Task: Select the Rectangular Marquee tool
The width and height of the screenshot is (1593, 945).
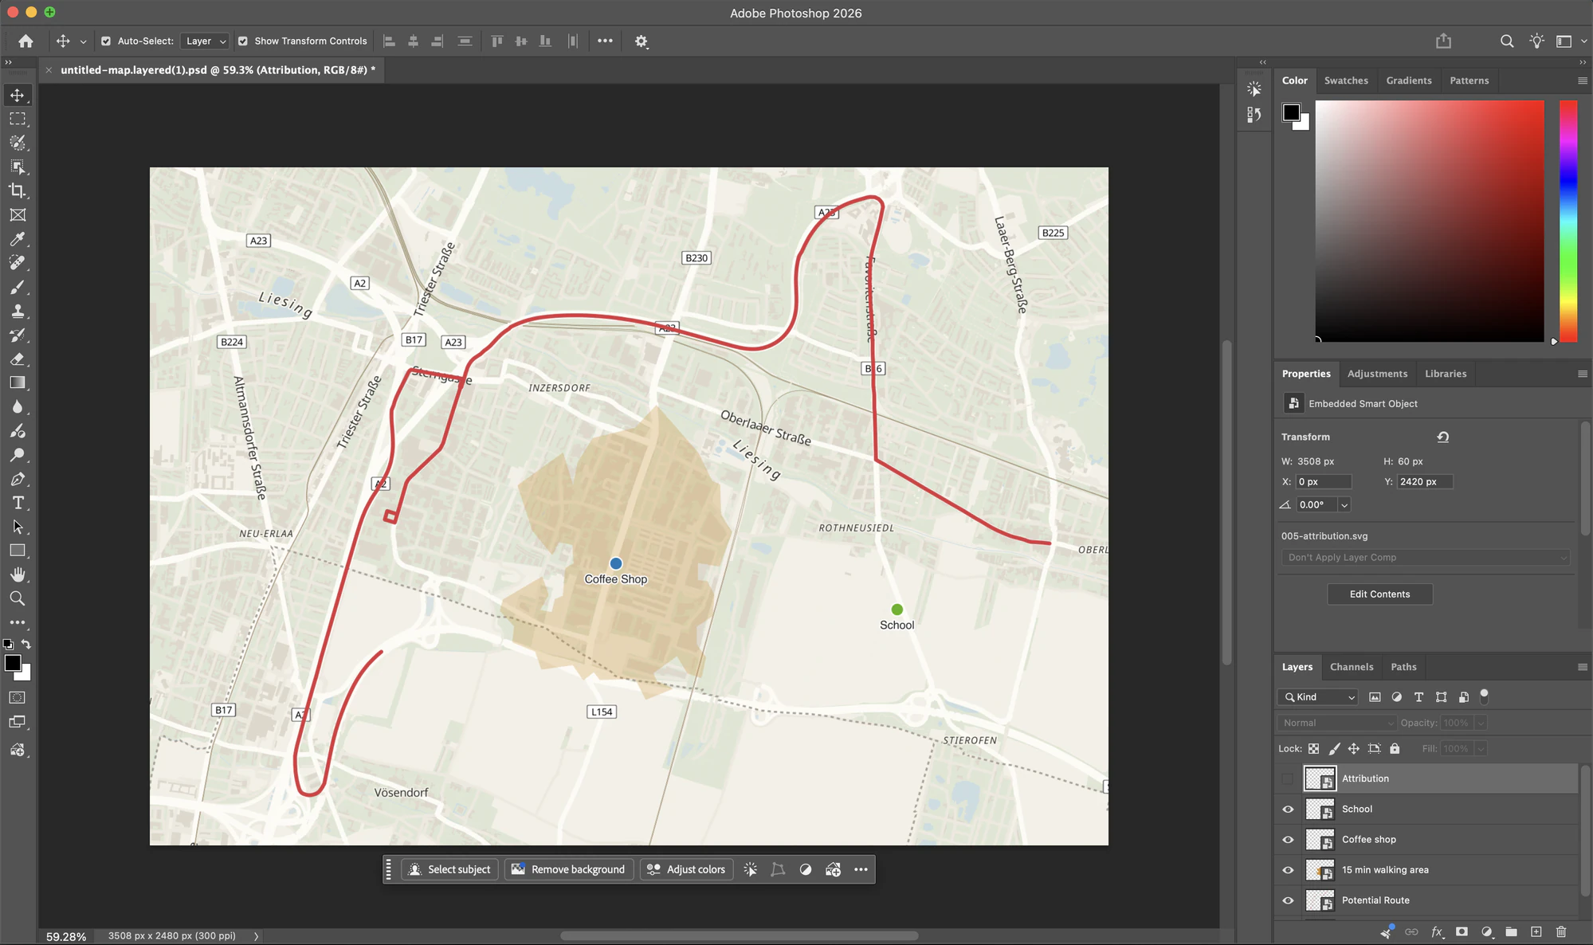Action: [17, 119]
